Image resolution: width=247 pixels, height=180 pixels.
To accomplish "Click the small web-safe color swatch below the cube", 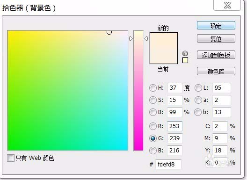I will click(x=185, y=60).
